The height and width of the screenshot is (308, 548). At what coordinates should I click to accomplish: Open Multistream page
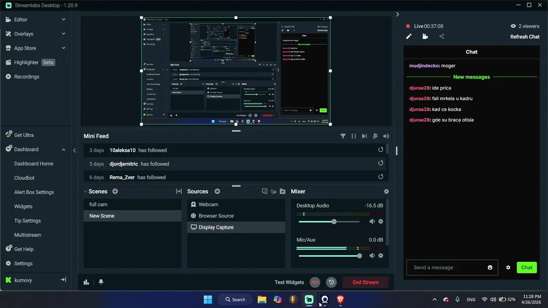tap(27, 235)
